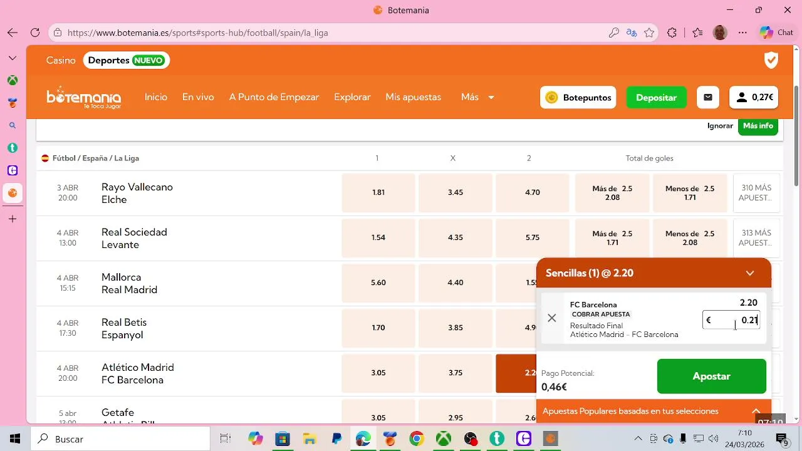
Task: Select draw odds 3.45 Rayo-Elche
Action: 456,193
